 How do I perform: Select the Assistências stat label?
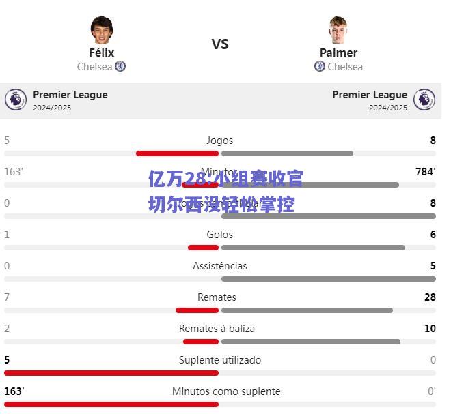(x=220, y=266)
